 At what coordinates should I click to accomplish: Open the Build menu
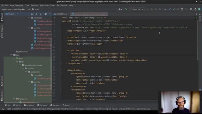tap(42, 5)
